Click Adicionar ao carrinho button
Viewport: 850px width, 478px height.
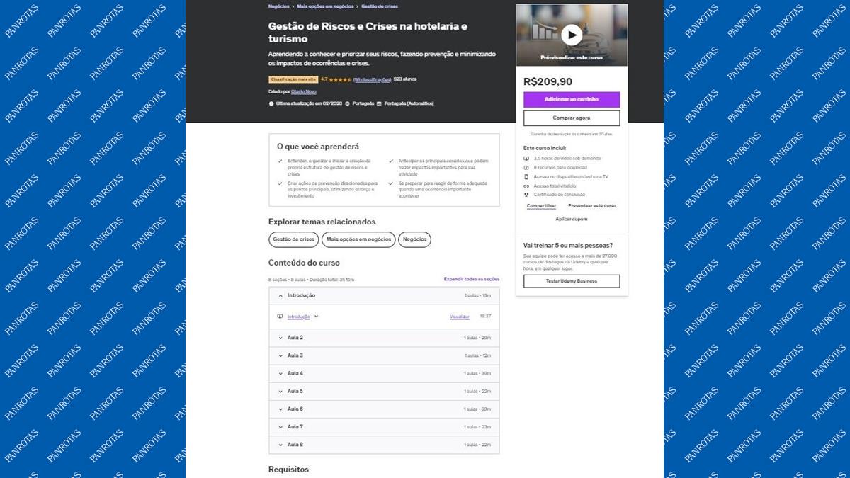(x=571, y=99)
